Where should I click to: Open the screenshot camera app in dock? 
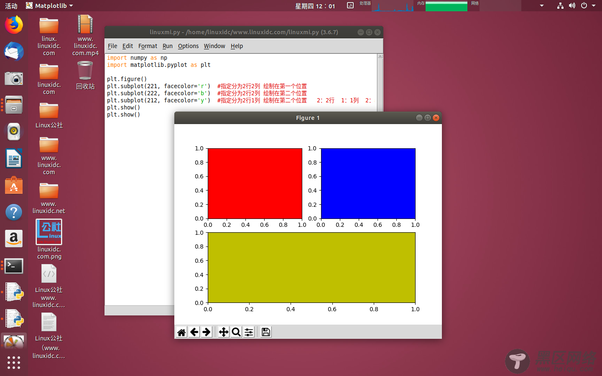[14, 78]
